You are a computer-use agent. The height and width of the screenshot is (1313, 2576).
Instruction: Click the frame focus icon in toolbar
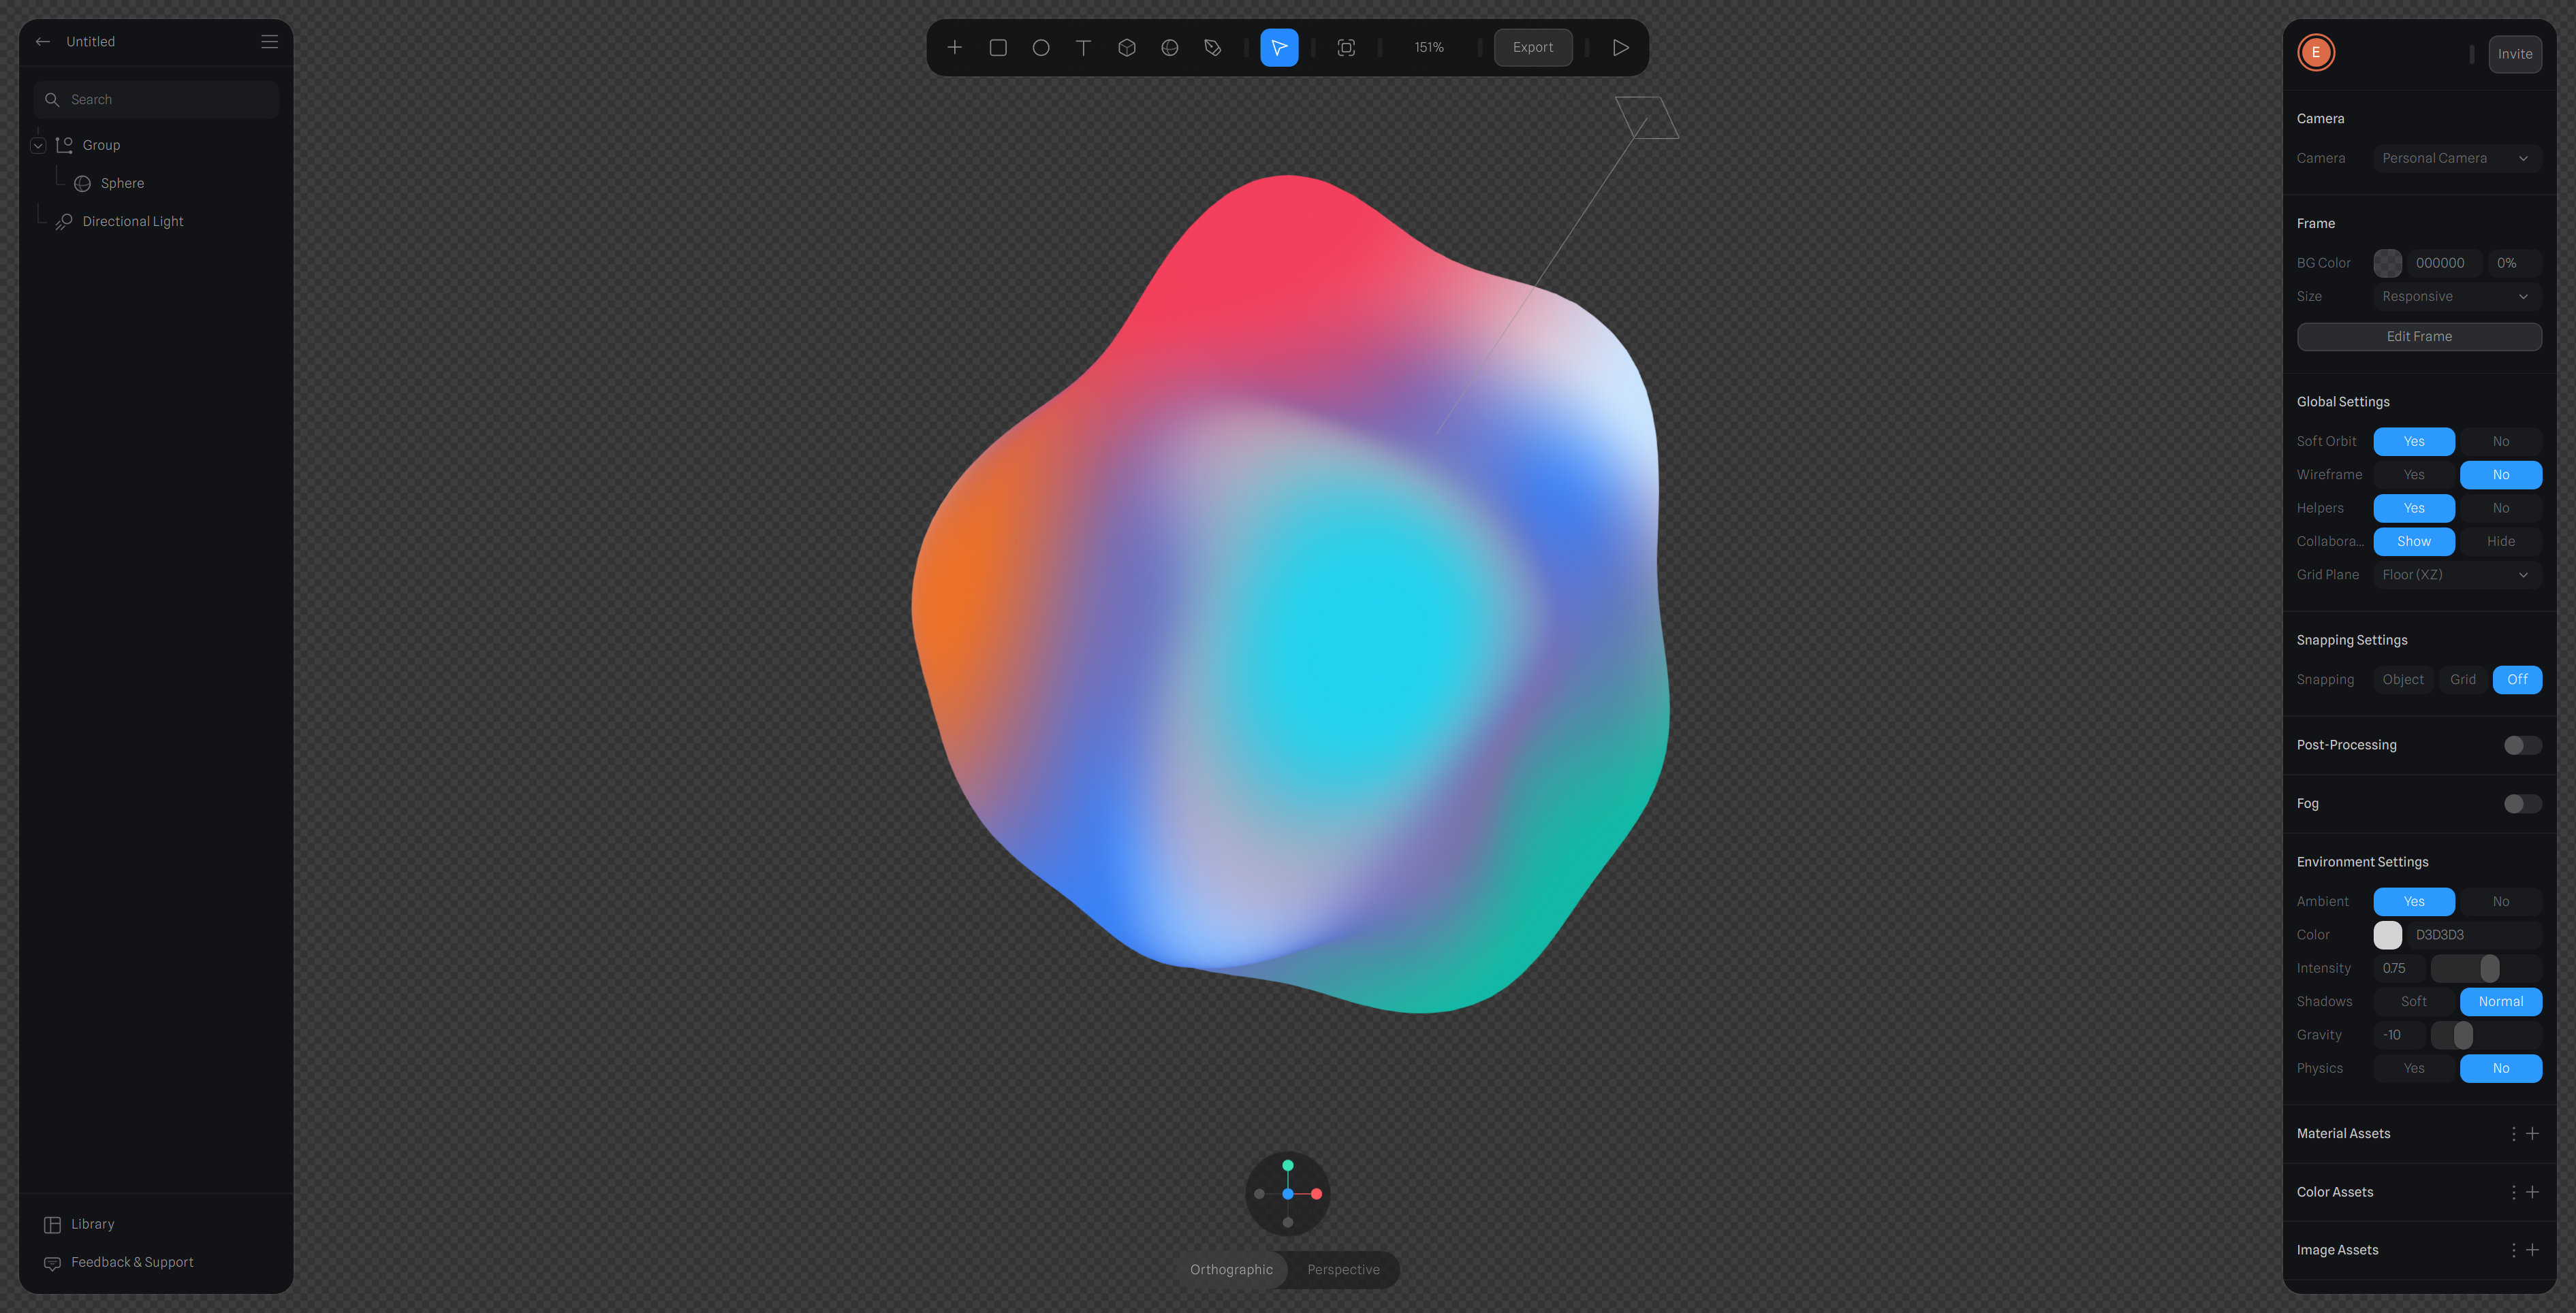(1345, 47)
